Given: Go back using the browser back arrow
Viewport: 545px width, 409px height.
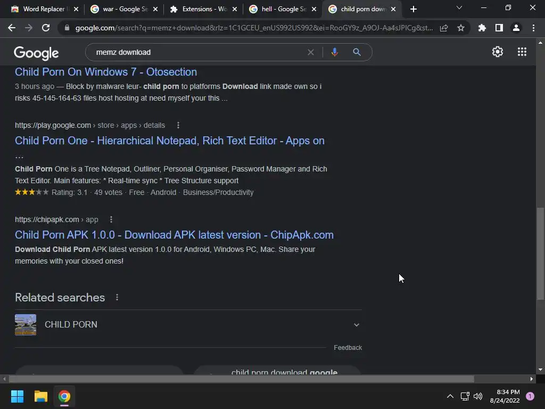Looking at the screenshot, I should pyautogui.click(x=12, y=28).
